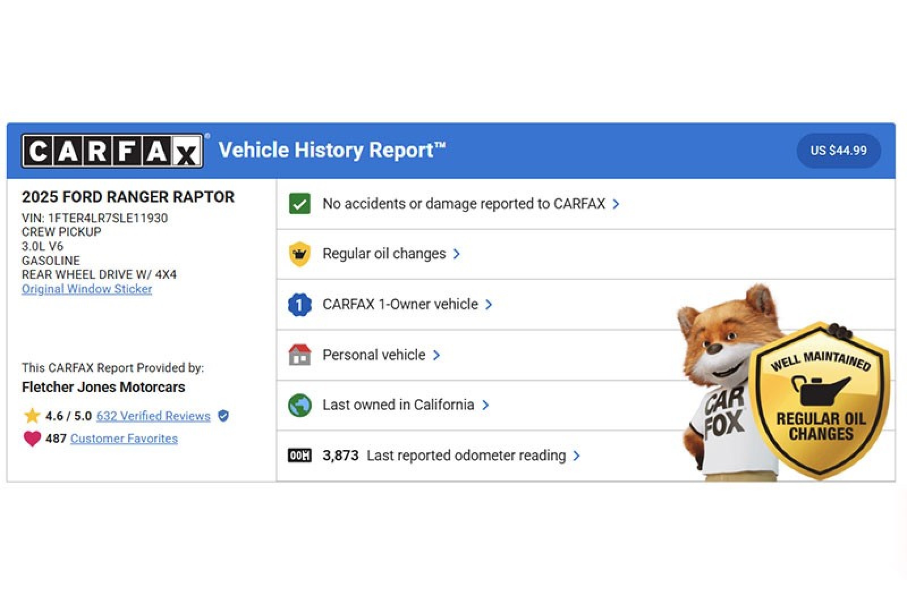Viewport: 907px width, 604px height.
Task: Click the globe Last owned icon
Action: (299, 405)
